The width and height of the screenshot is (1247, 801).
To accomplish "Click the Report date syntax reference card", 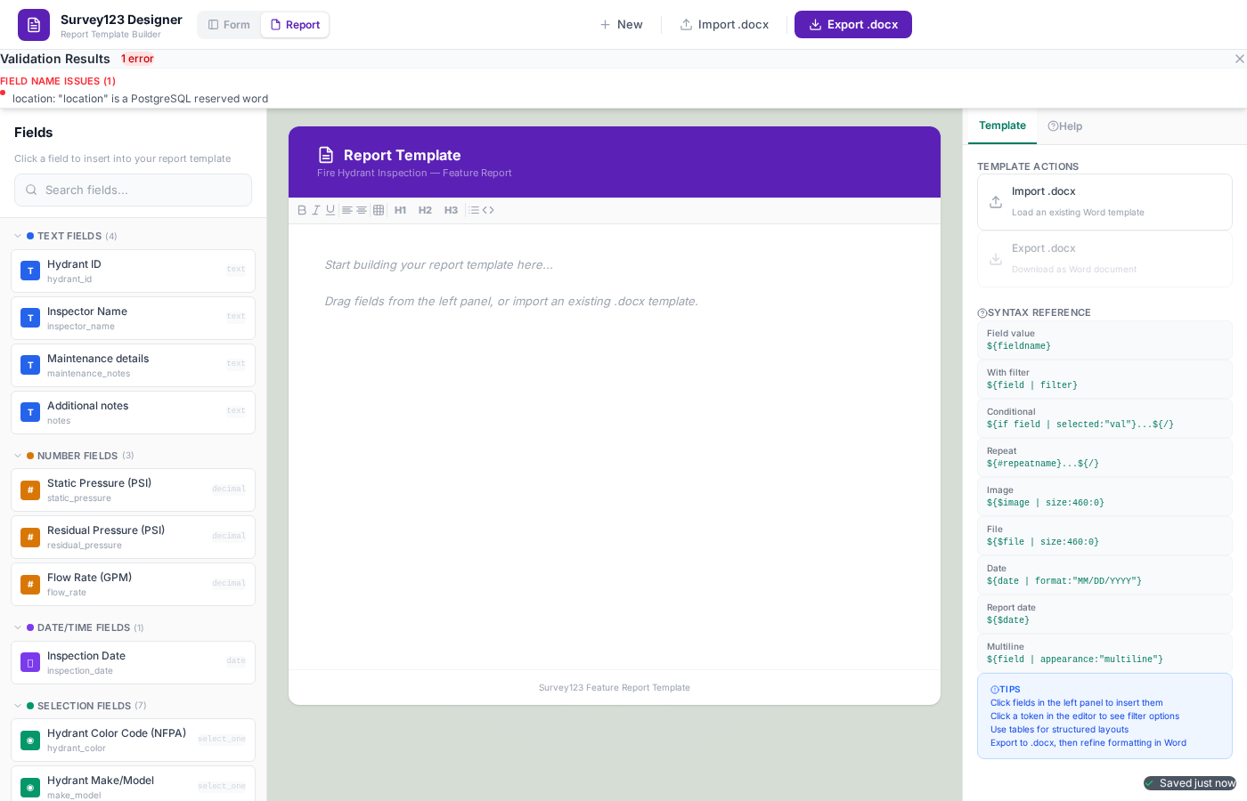I will [x=1104, y=614].
